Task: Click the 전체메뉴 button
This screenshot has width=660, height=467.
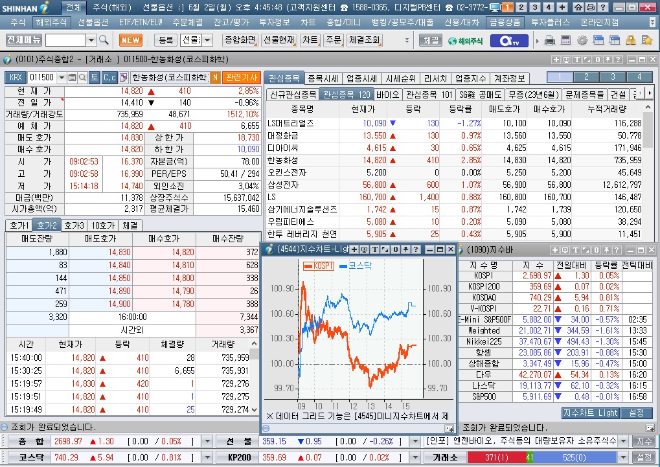Action: (x=24, y=40)
